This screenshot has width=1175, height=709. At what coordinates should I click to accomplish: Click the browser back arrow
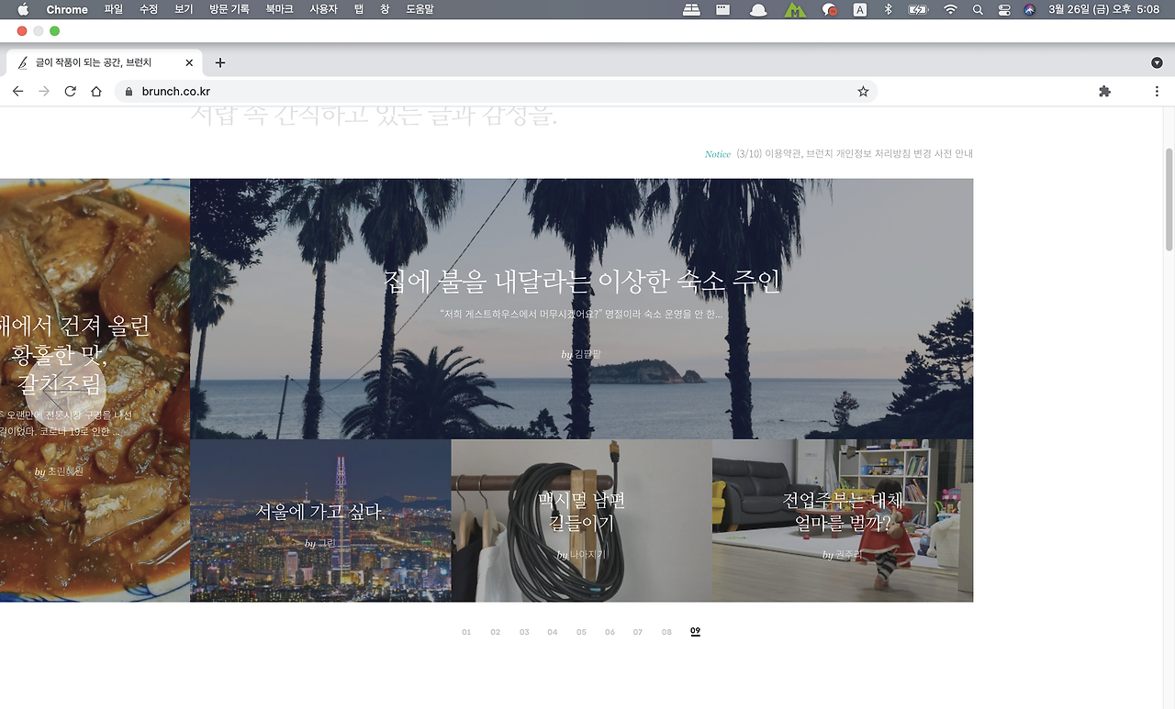[x=17, y=92]
